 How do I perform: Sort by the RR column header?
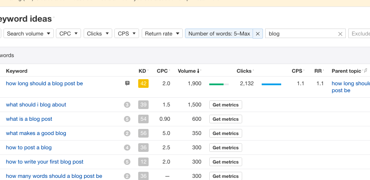click(x=318, y=71)
